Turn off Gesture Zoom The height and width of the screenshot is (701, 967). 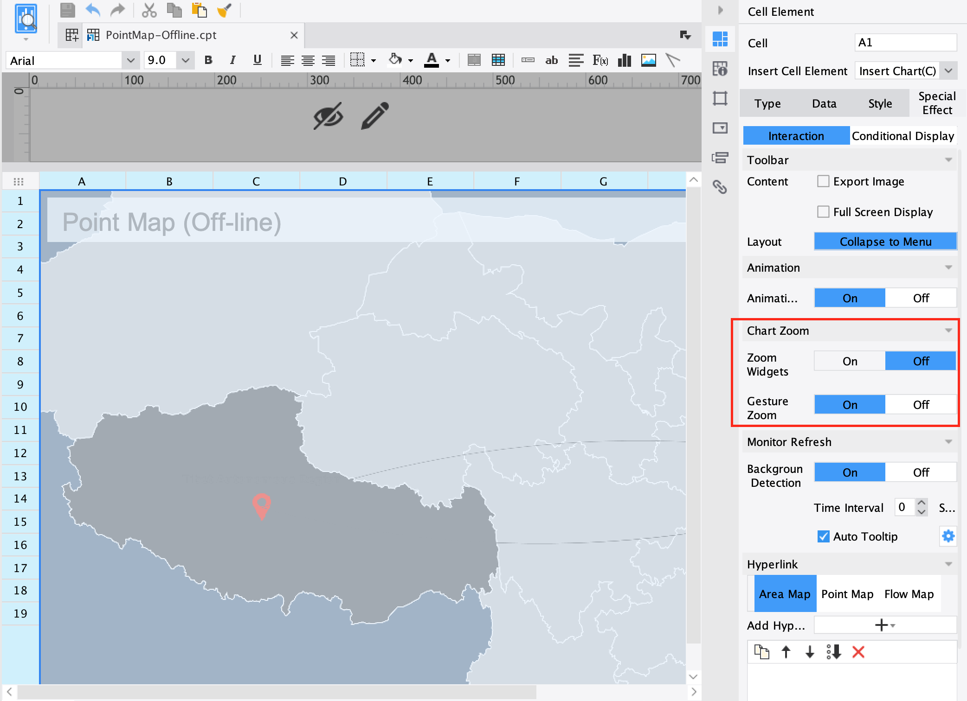tap(921, 404)
